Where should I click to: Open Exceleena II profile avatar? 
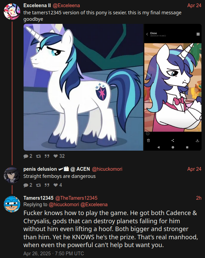coord(12,11)
